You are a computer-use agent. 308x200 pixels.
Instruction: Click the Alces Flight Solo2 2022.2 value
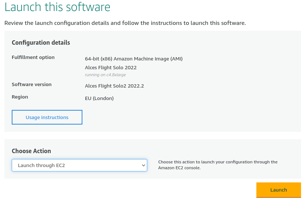[114, 86]
